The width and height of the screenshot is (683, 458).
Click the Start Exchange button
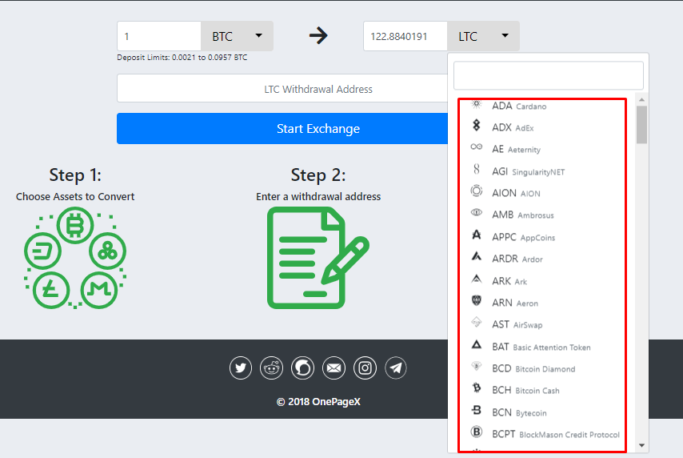tap(282, 129)
